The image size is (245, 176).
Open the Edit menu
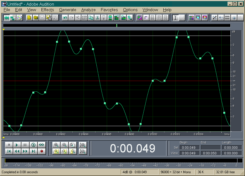point(19,10)
